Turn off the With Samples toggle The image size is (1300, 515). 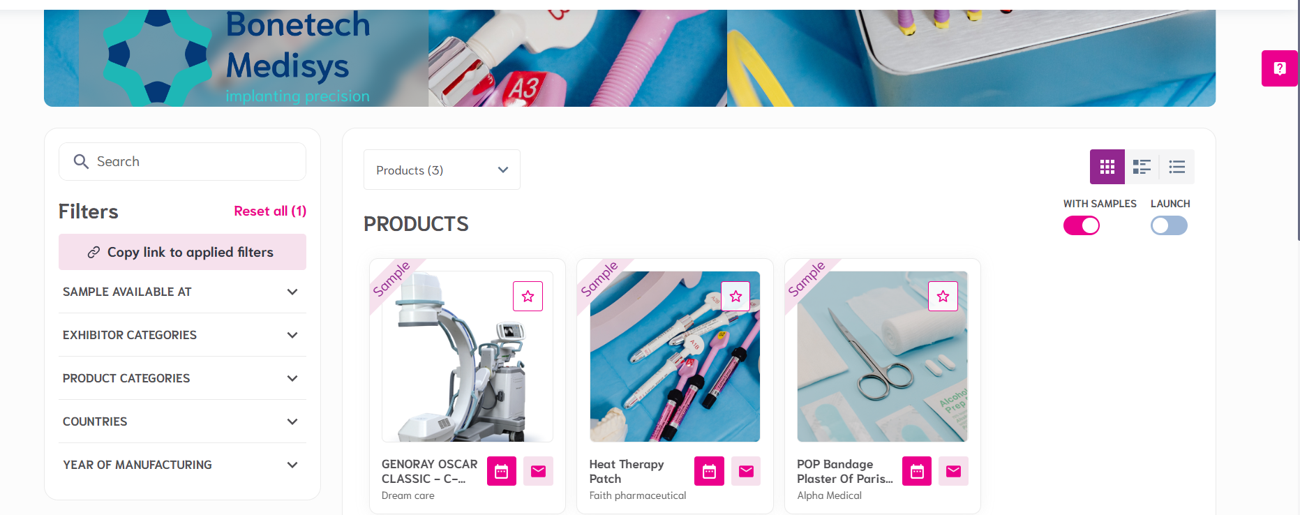pyautogui.click(x=1082, y=225)
